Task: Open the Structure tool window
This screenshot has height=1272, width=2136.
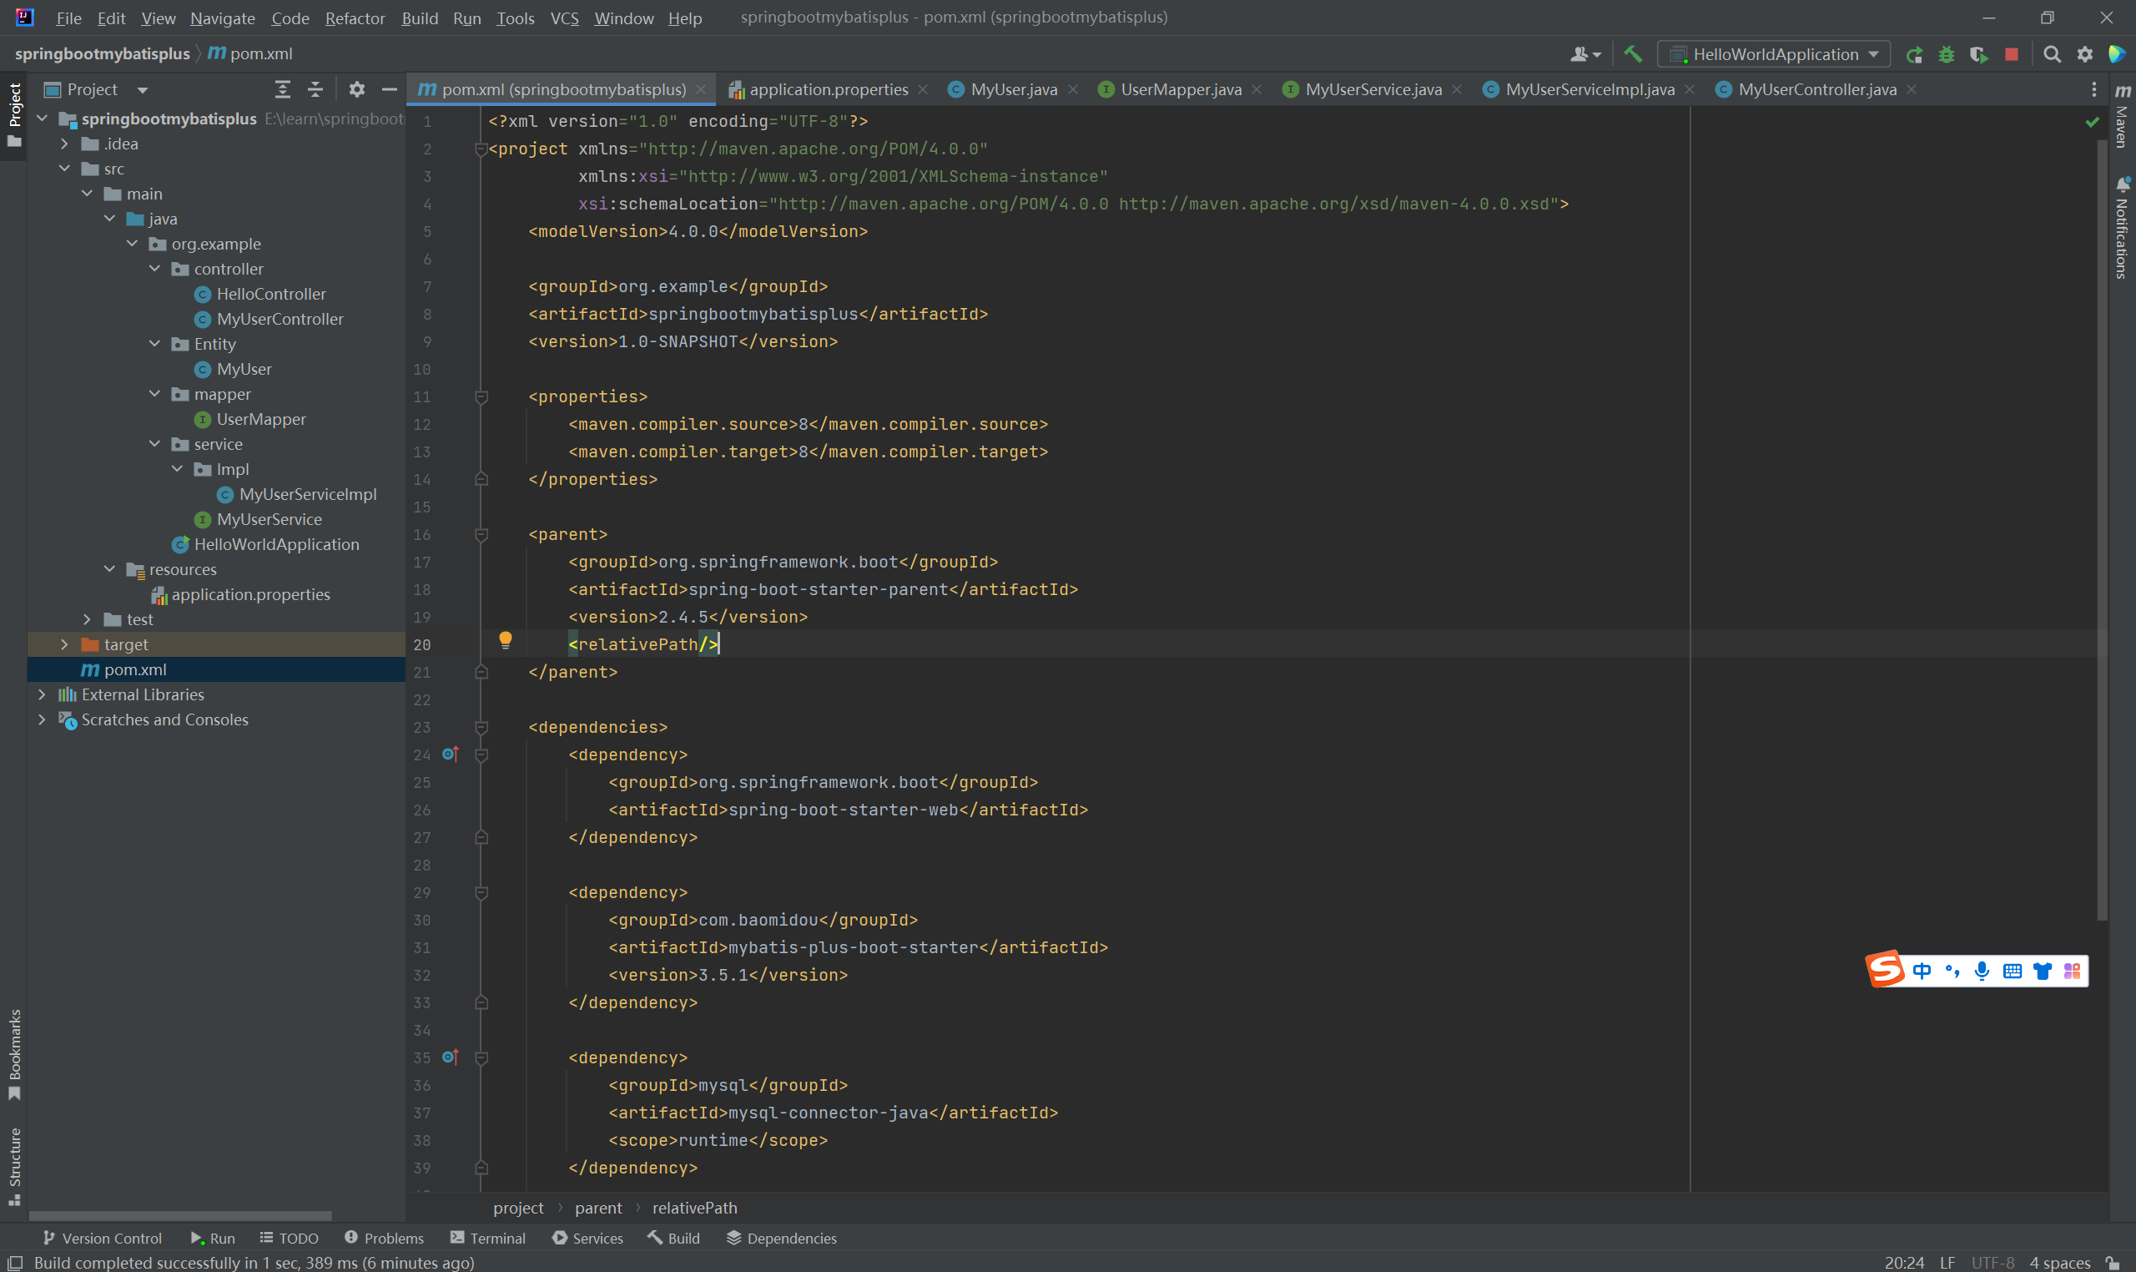Action: point(14,1167)
